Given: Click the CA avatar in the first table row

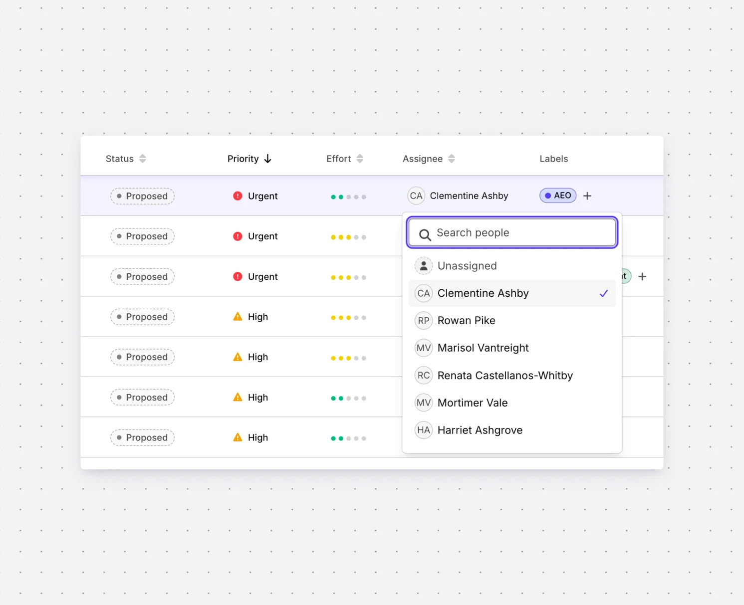Looking at the screenshot, I should click(416, 196).
